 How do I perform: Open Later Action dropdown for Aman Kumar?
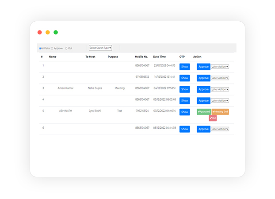pos(220,89)
